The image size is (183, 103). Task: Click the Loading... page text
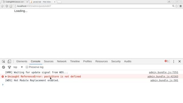[x=21, y=11]
